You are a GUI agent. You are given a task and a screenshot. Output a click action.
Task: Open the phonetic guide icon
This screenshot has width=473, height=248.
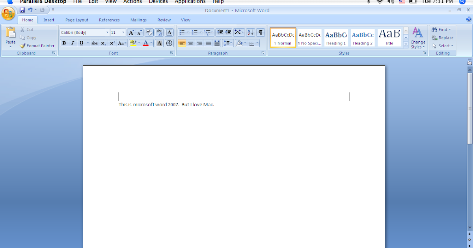[x=159, y=32]
